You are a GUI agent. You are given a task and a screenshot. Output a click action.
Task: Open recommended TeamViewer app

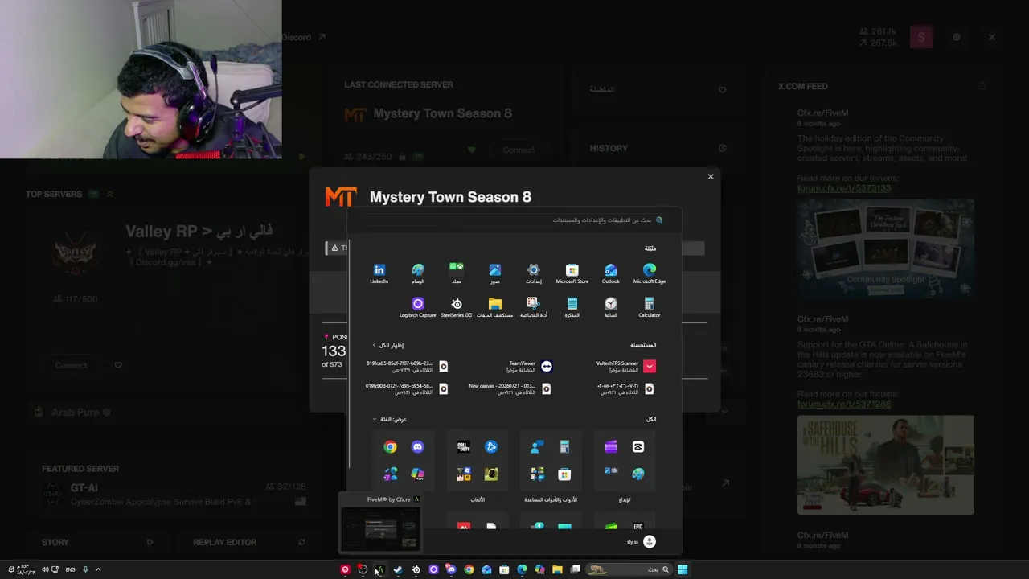(x=529, y=367)
